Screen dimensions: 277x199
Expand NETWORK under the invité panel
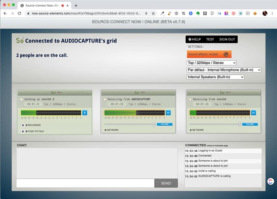[196, 130]
